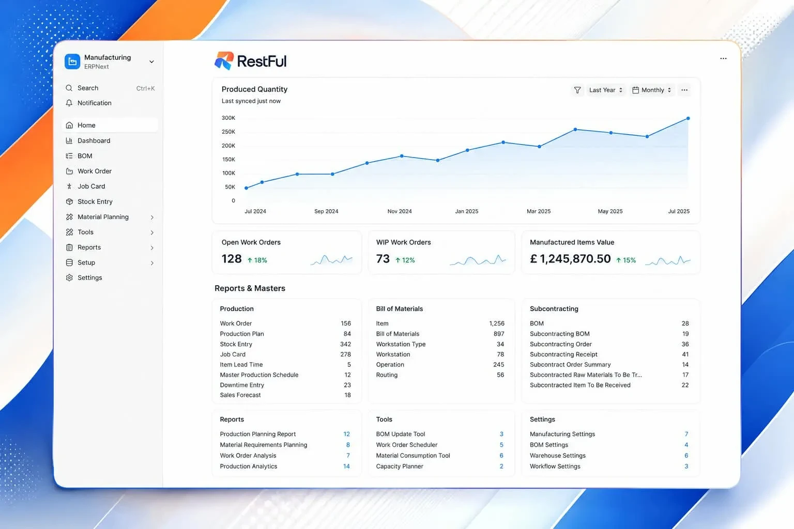Click the filter funnel icon on chart
This screenshot has width=794, height=529.
[577, 90]
